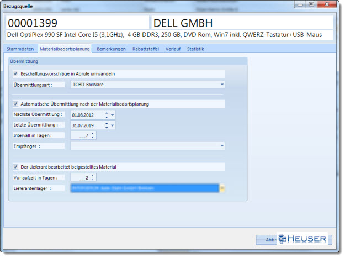The height and width of the screenshot is (258, 345).
Task: View the Statistik tab
Action: (195, 49)
